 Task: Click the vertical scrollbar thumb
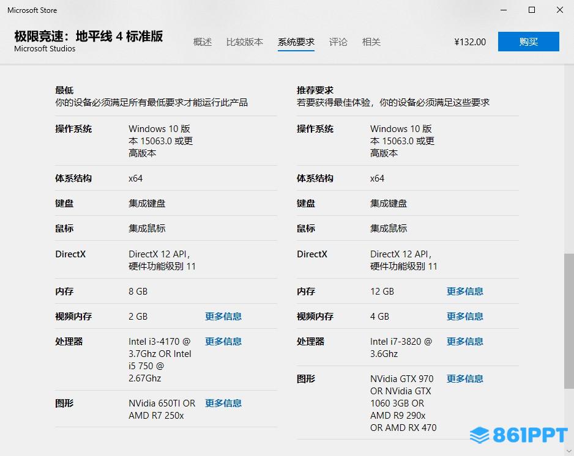(569, 321)
